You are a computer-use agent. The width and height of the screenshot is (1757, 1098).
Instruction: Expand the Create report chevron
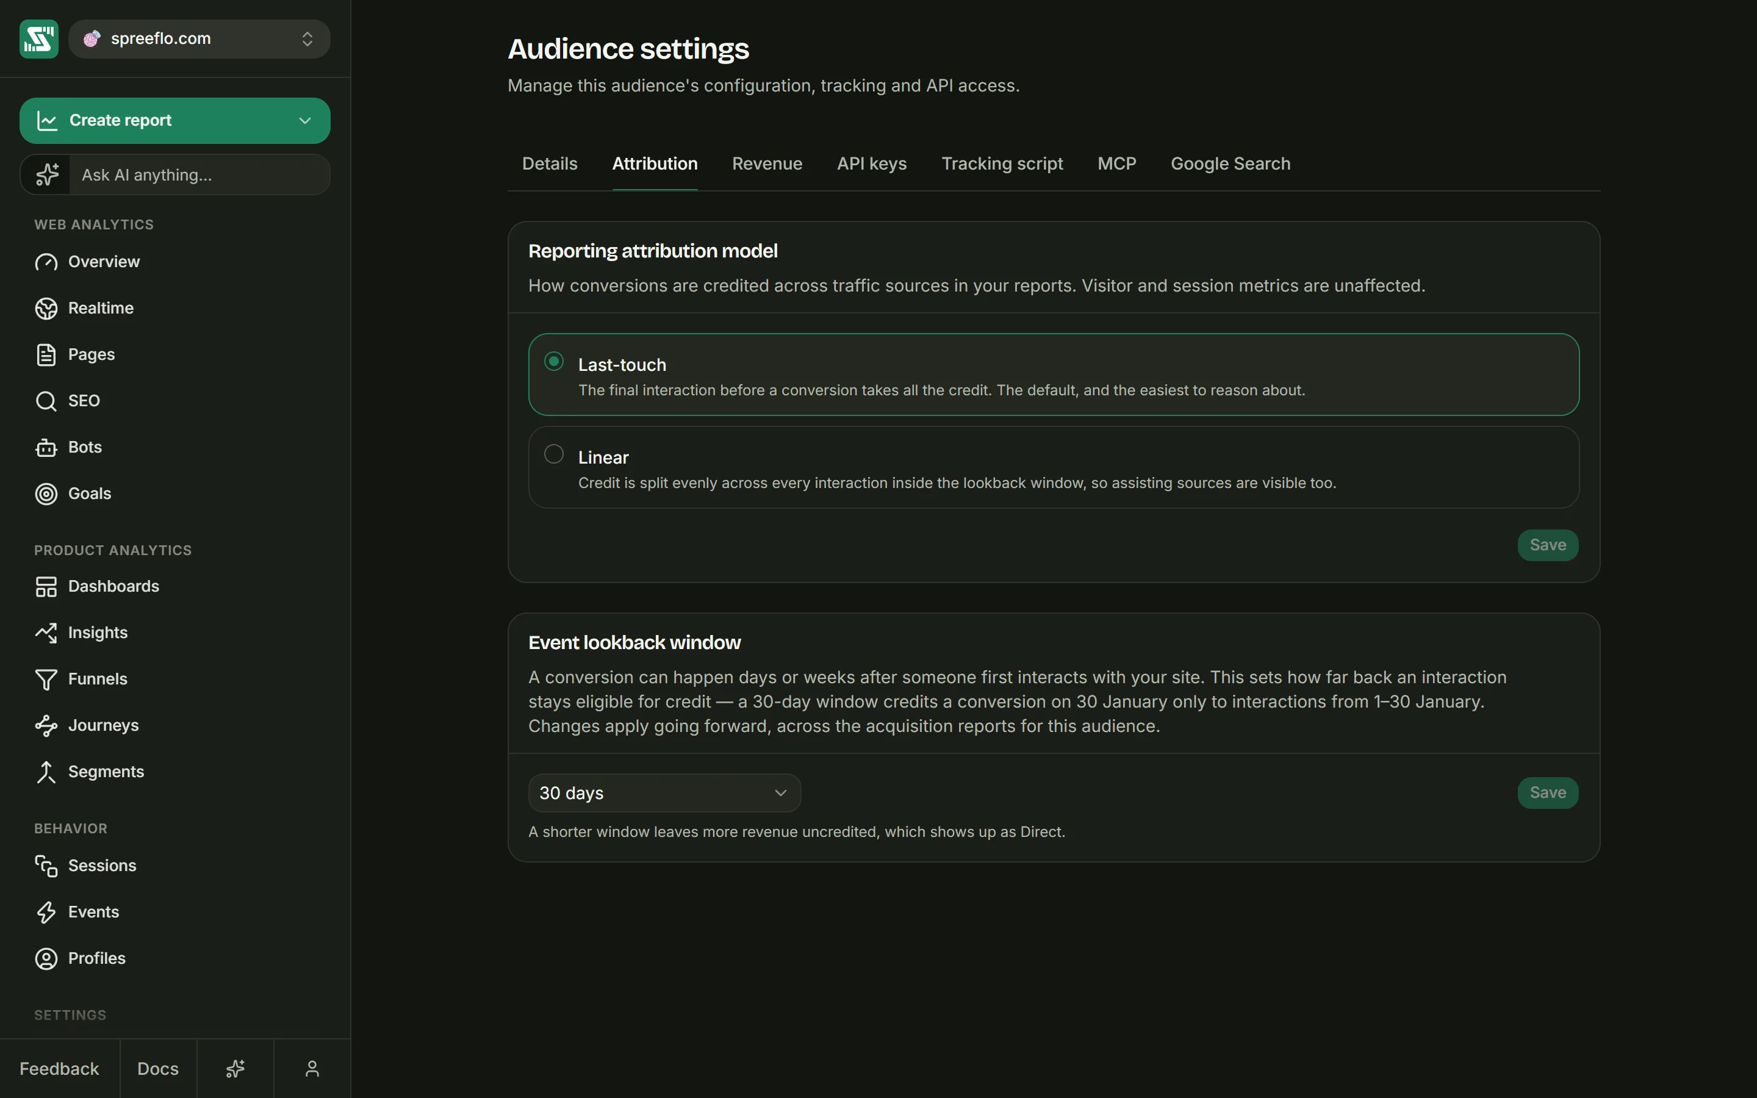click(305, 121)
